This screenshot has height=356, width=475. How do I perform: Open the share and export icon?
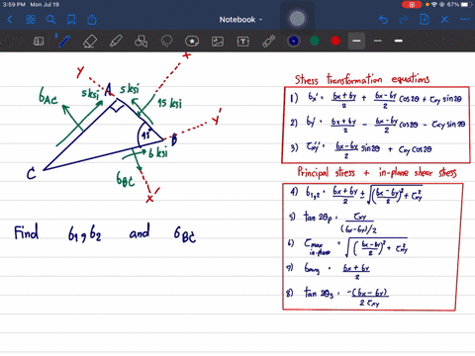92,20
